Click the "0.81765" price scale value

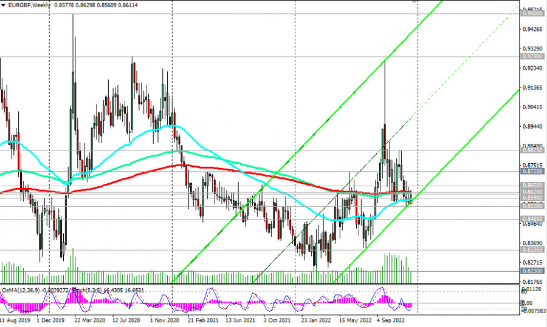click(x=532, y=281)
